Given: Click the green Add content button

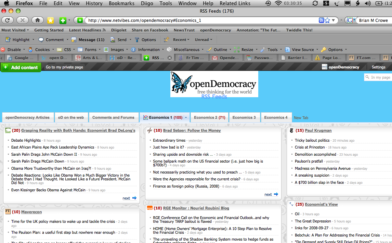Looking at the screenshot, I should [x=21, y=67].
